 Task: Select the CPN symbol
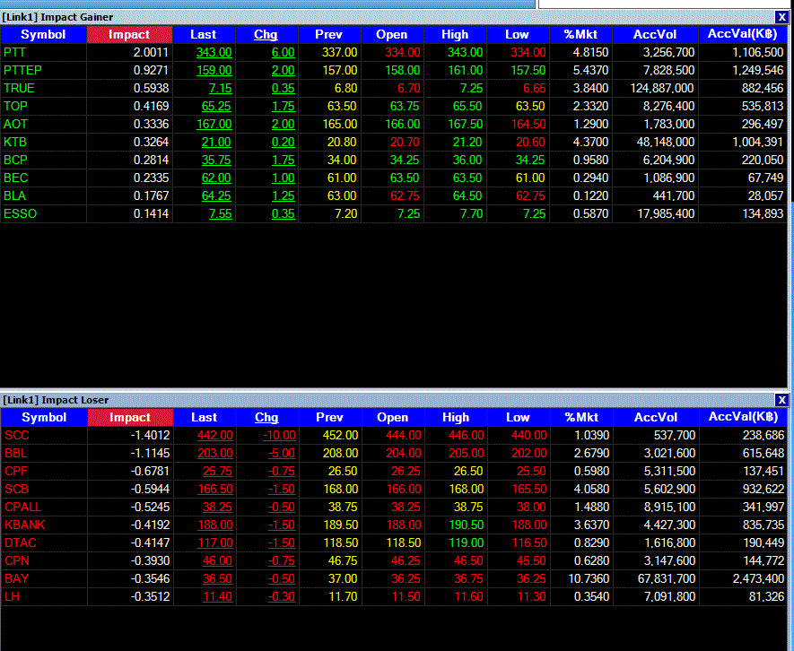pyautogui.click(x=17, y=561)
